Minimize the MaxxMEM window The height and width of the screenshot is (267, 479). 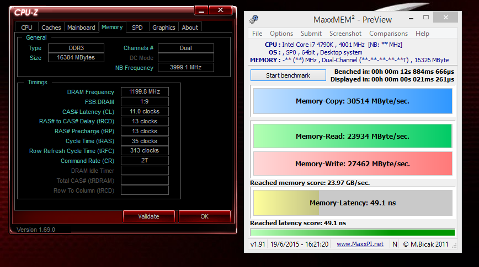[x=411, y=19]
